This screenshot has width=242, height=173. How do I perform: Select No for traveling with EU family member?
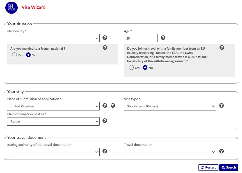click(145, 68)
